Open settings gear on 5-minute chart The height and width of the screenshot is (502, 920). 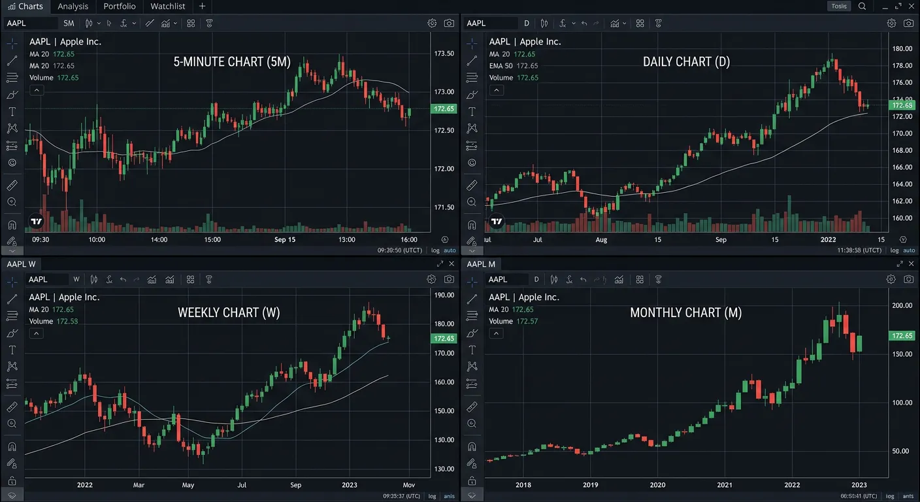click(432, 23)
